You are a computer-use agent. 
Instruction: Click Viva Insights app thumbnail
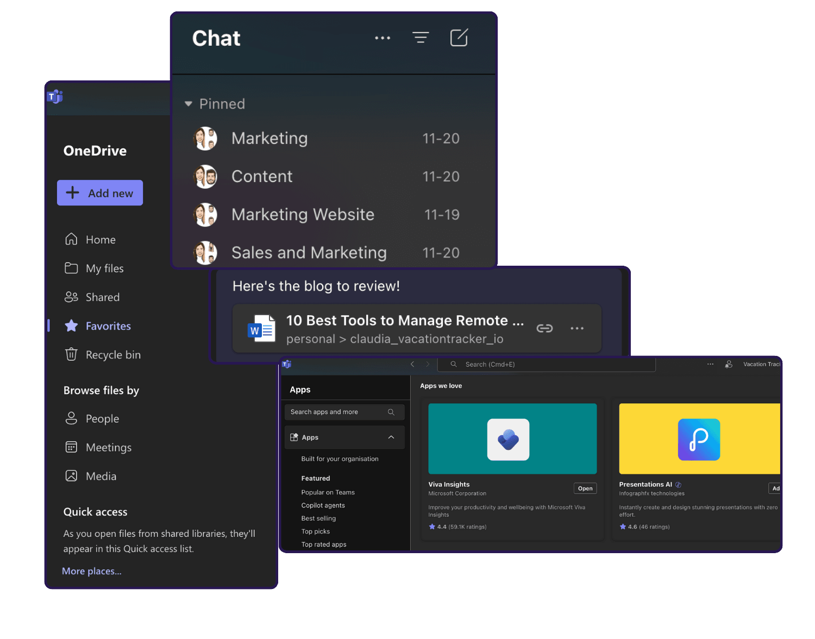click(x=512, y=438)
